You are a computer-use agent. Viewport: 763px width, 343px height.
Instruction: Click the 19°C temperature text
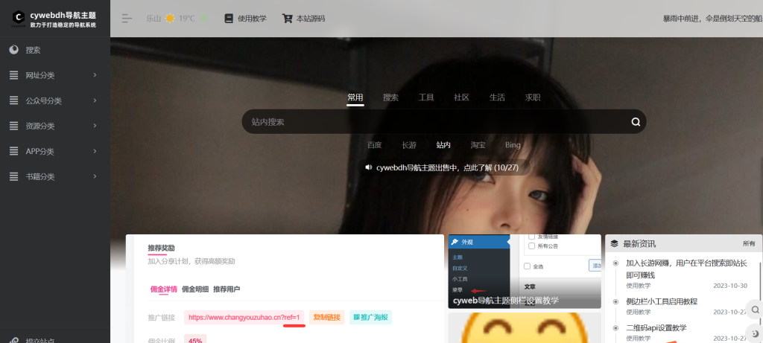[186, 19]
